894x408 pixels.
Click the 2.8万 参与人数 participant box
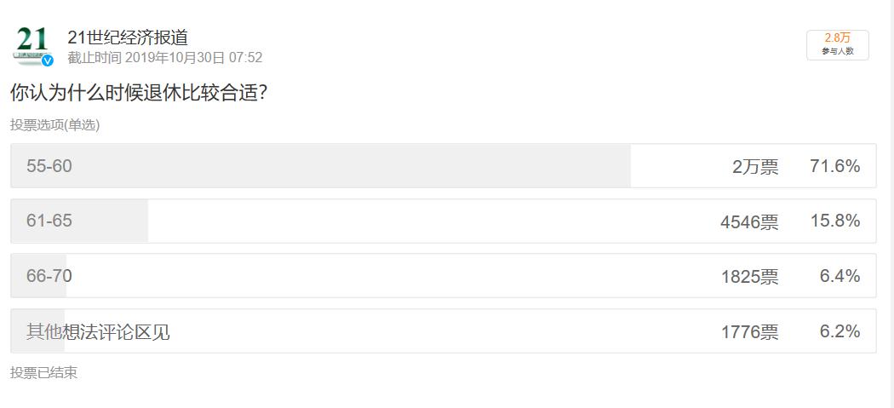point(837,44)
